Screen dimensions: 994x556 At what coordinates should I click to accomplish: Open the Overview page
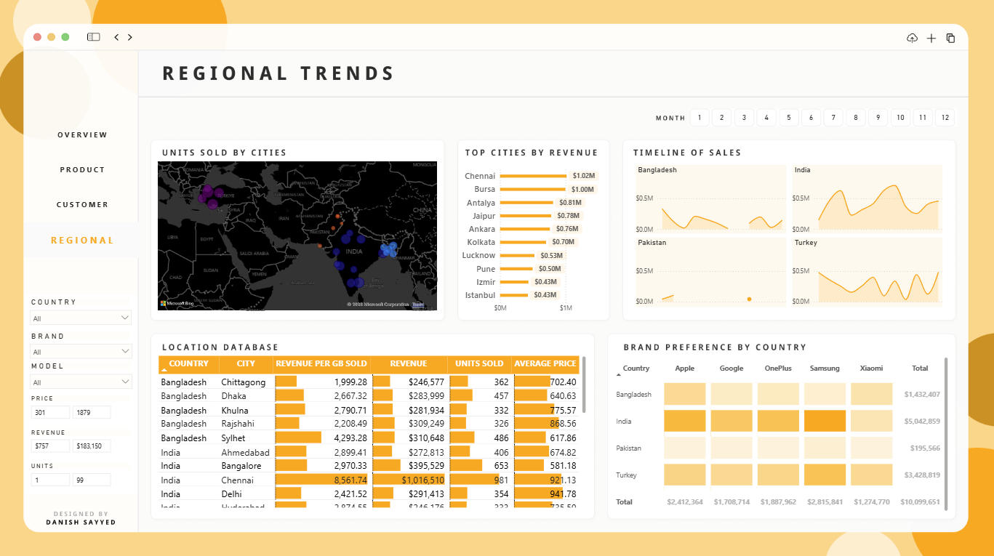82,135
